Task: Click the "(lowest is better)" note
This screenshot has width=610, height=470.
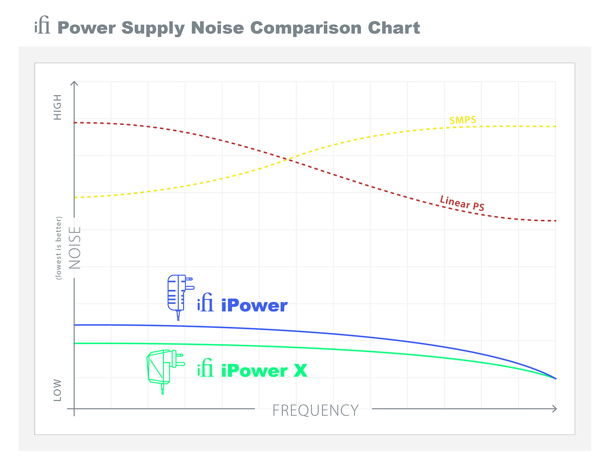Action: tap(59, 248)
